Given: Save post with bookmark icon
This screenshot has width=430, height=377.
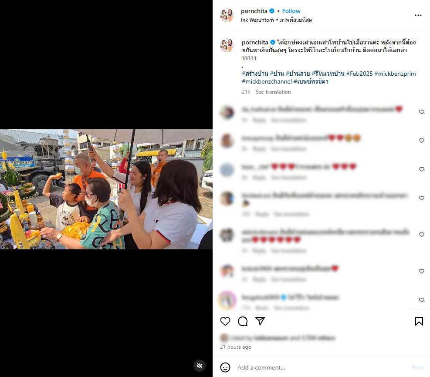Looking at the screenshot, I should pos(419,321).
